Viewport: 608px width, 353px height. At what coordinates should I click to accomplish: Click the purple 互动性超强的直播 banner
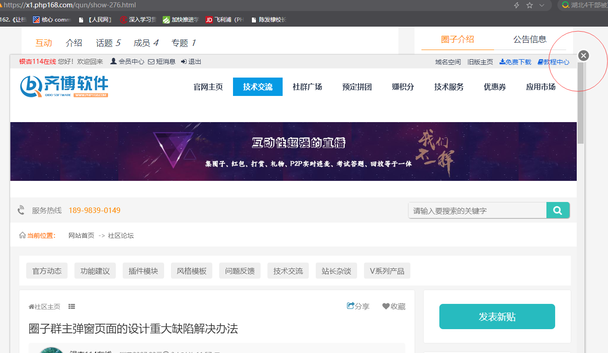tap(293, 151)
